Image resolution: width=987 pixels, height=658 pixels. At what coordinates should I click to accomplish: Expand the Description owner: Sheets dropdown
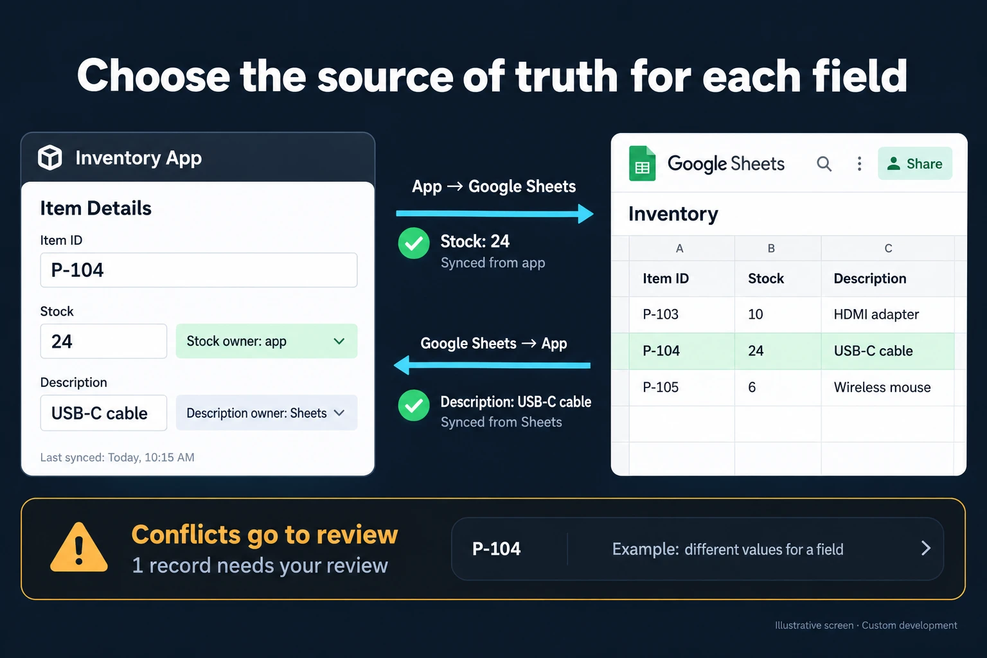[267, 413]
